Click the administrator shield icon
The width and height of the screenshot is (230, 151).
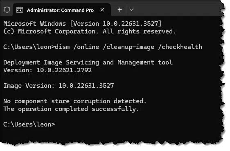(7, 10)
